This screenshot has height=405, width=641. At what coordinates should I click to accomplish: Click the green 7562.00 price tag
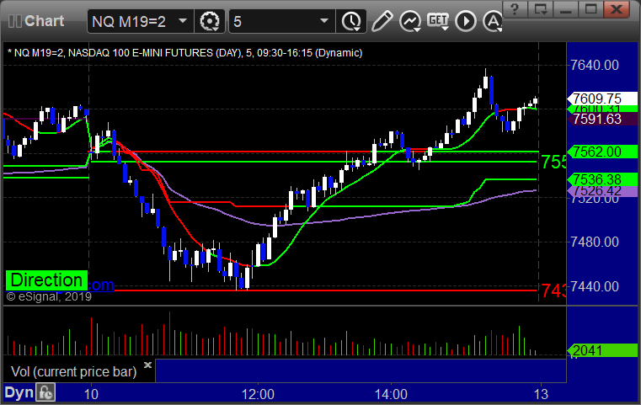[x=601, y=152]
